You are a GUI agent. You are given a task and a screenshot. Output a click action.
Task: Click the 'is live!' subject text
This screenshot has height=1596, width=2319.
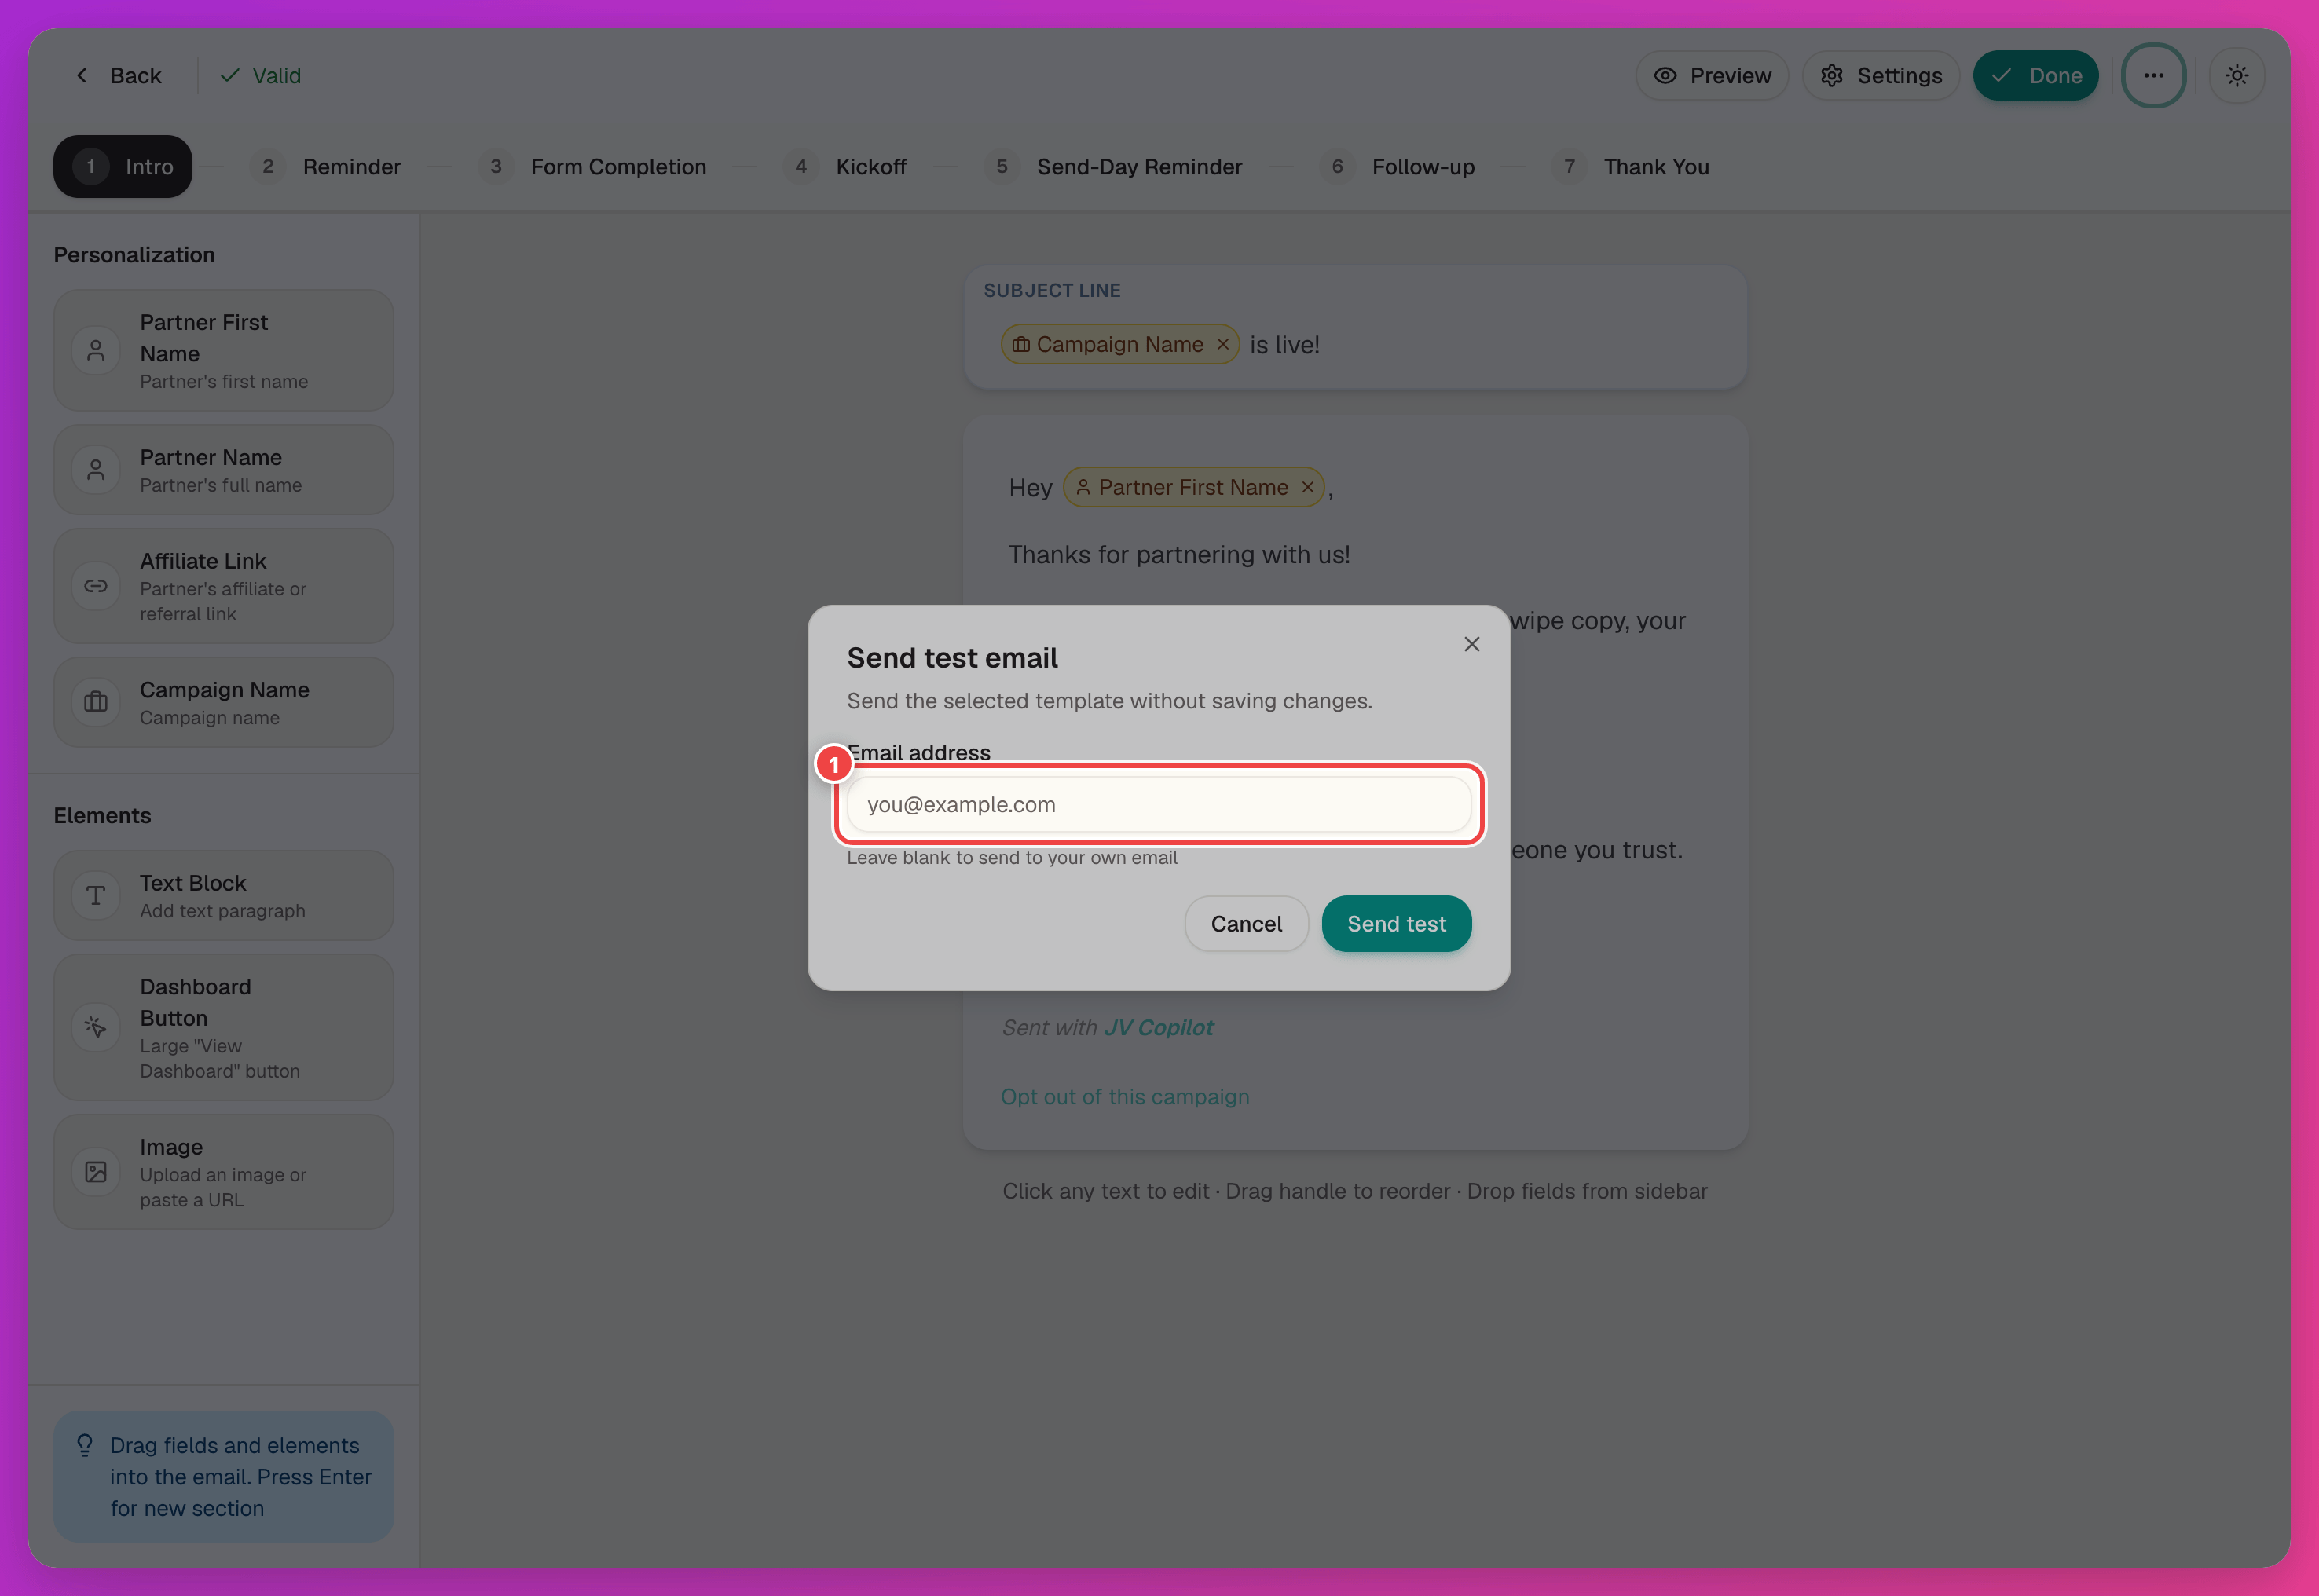1285,345
